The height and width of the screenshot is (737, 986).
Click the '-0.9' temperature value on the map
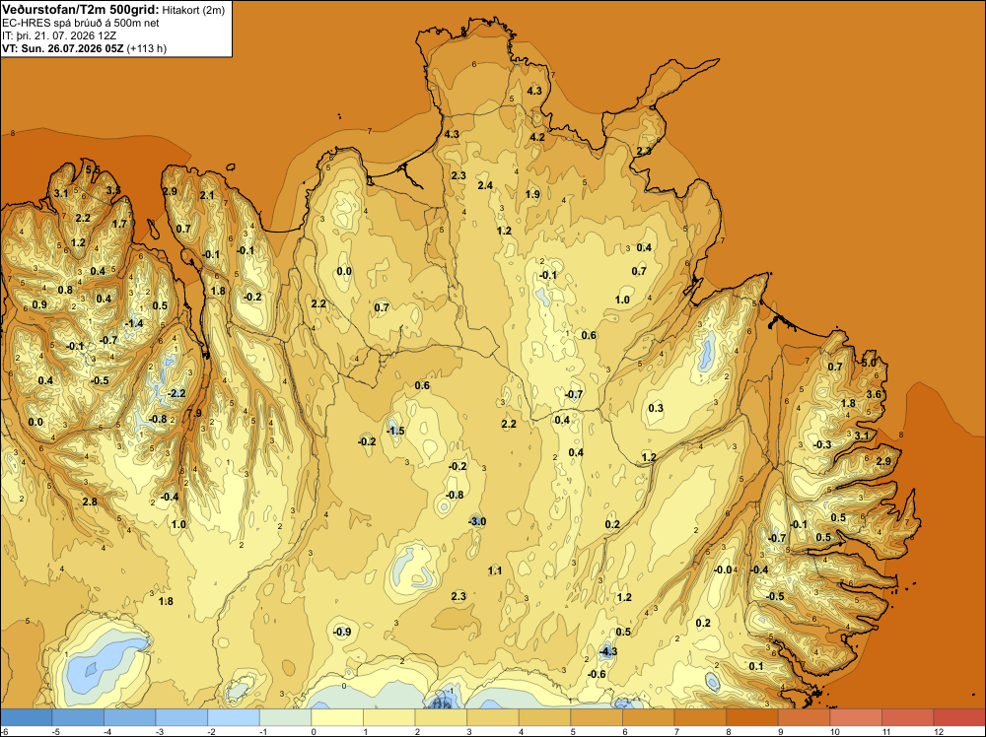pyautogui.click(x=341, y=632)
